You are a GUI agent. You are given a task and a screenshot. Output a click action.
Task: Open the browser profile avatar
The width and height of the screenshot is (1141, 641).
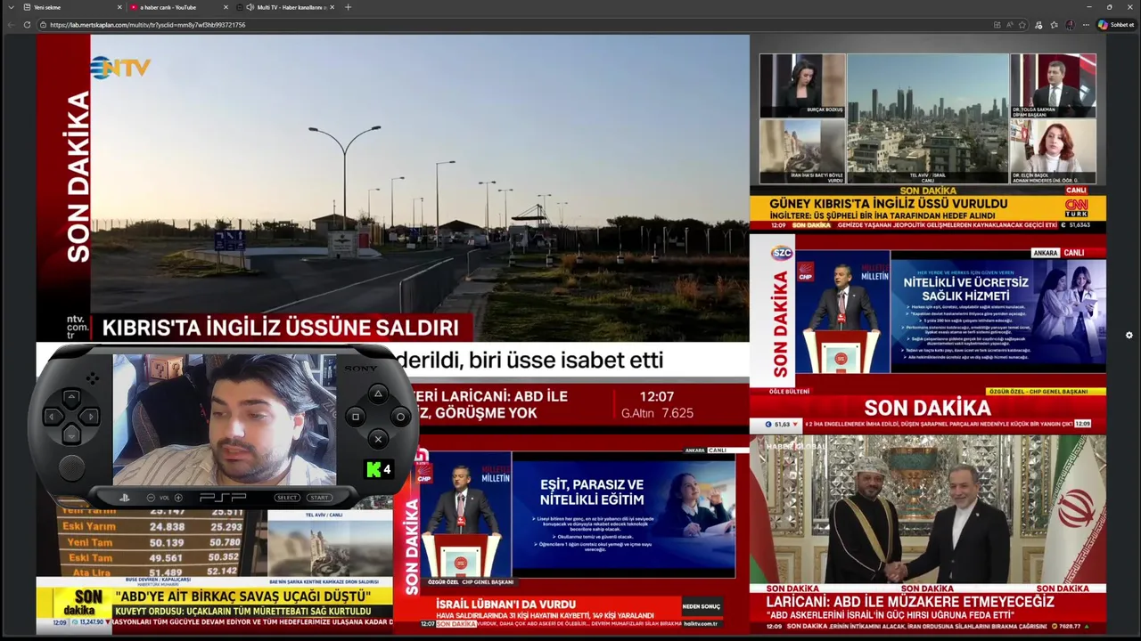coord(1070,25)
